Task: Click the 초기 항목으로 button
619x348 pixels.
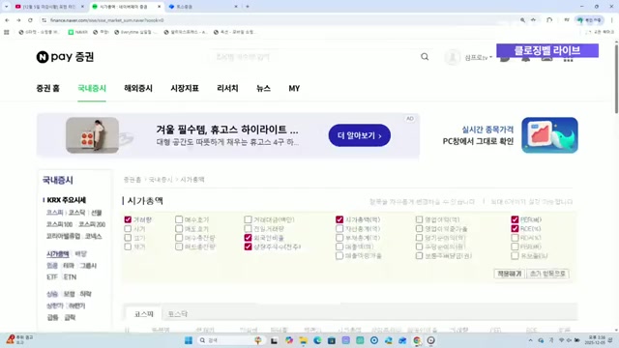Action: pos(547,274)
